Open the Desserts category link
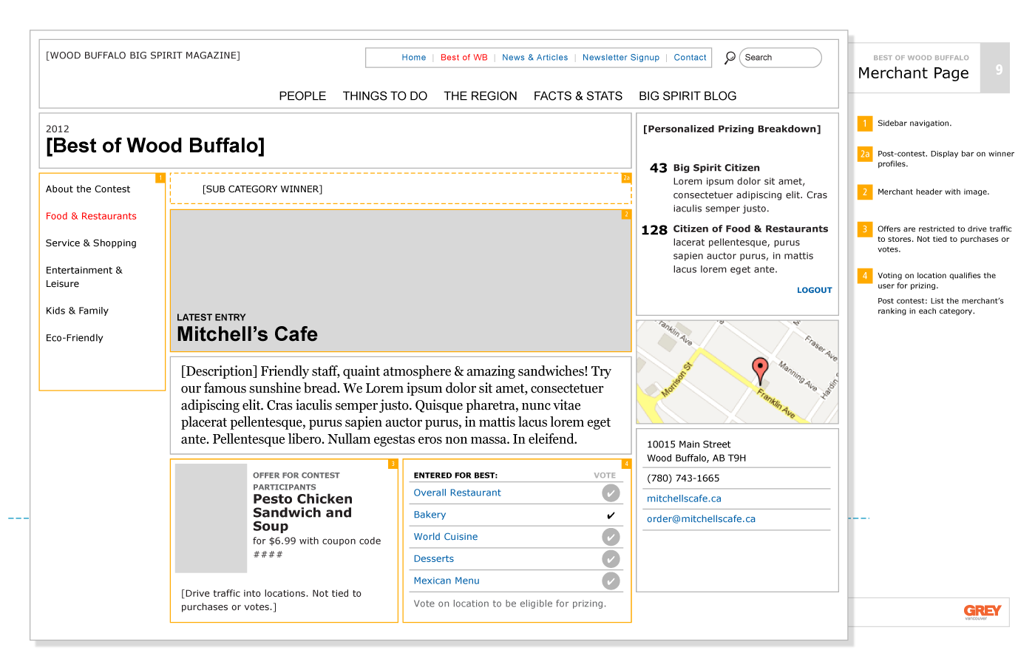This screenshot has height=670, width=1035. click(434, 559)
